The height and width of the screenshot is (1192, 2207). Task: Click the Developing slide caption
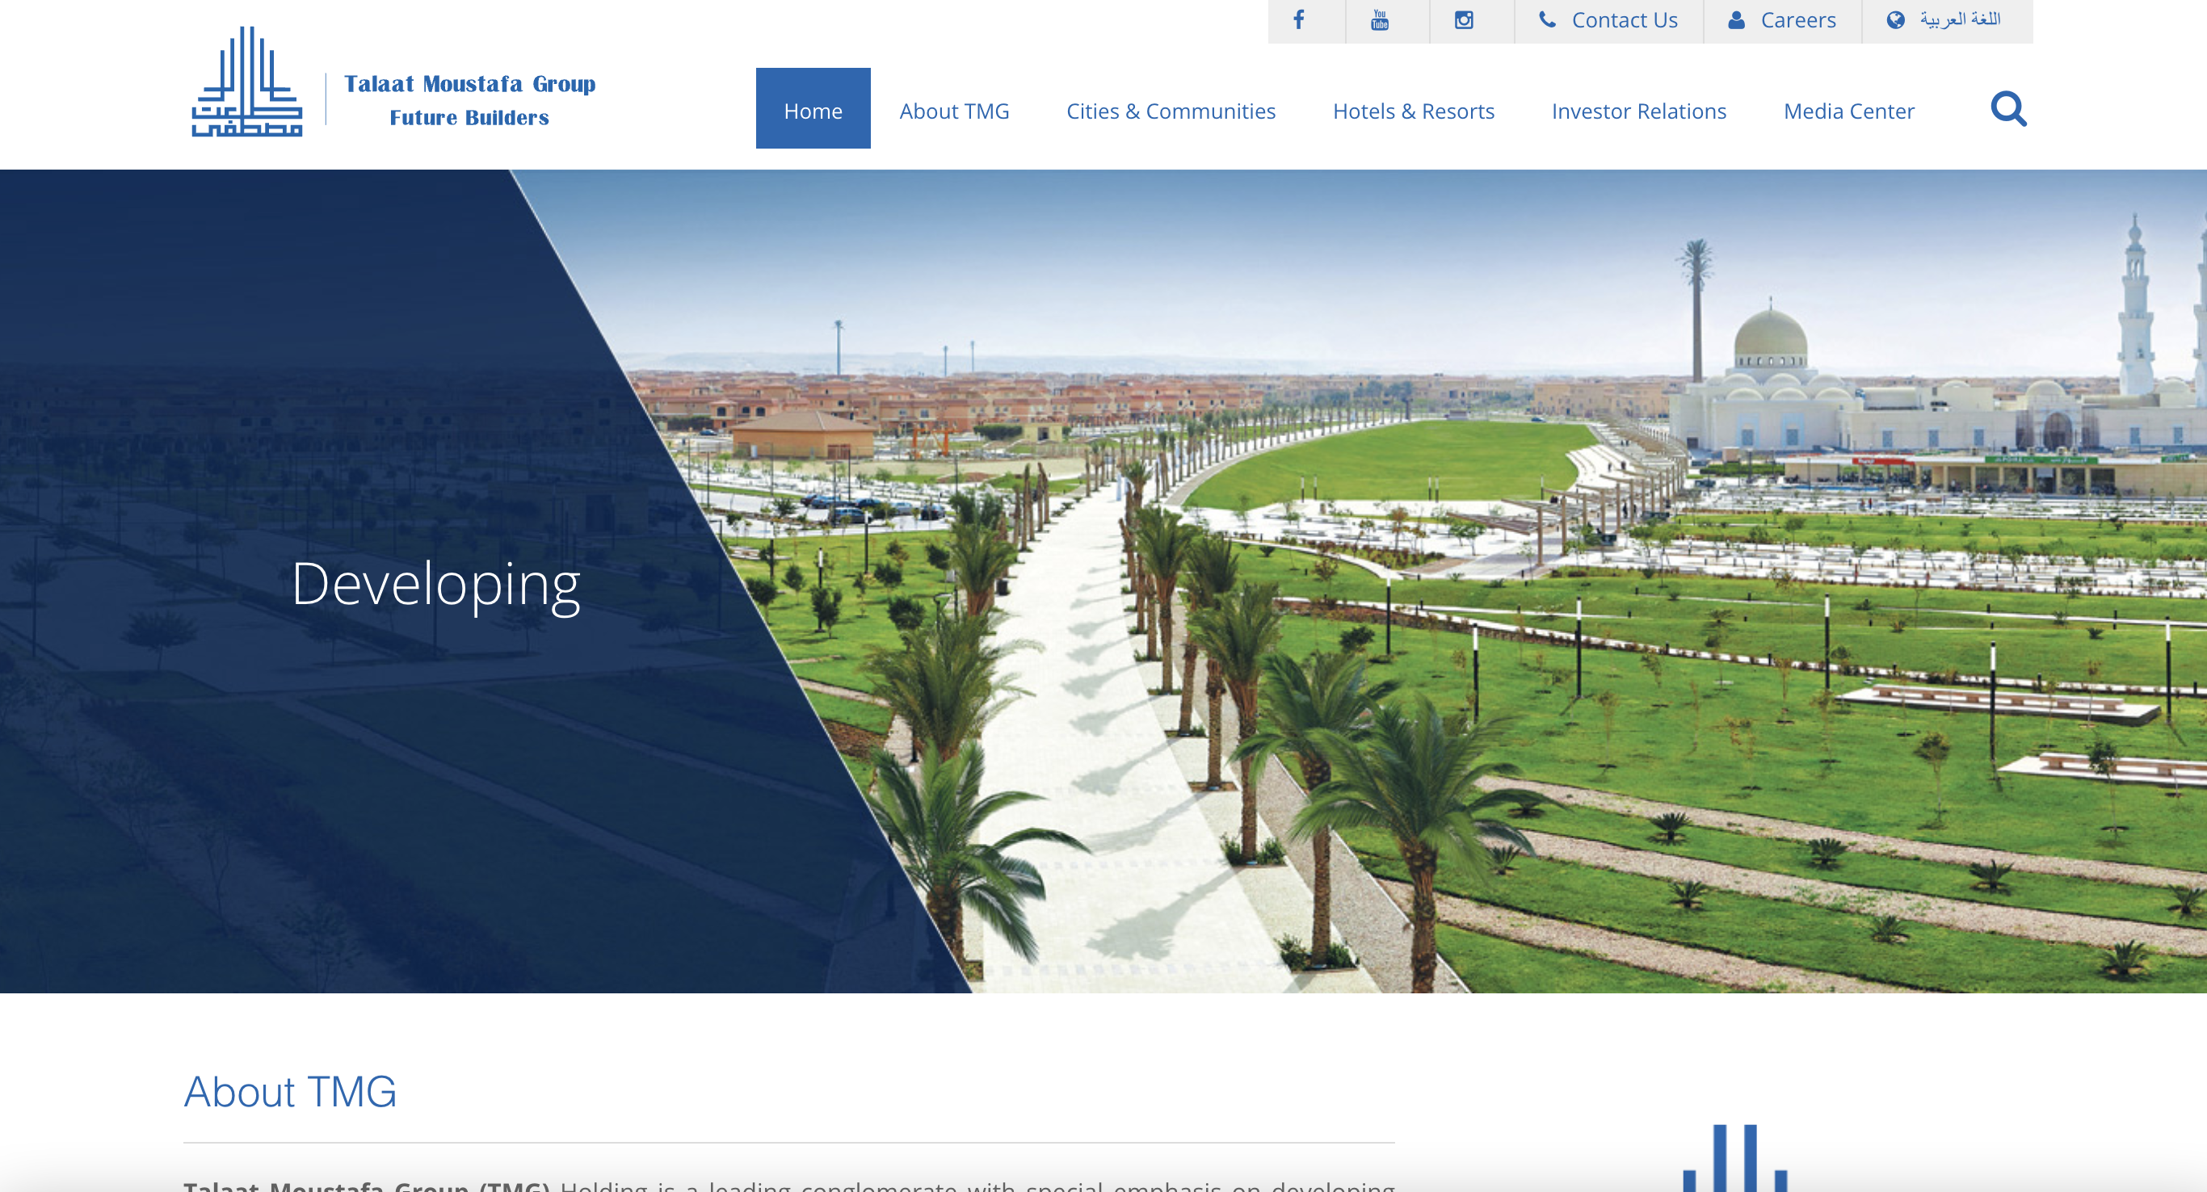point(436,586)
